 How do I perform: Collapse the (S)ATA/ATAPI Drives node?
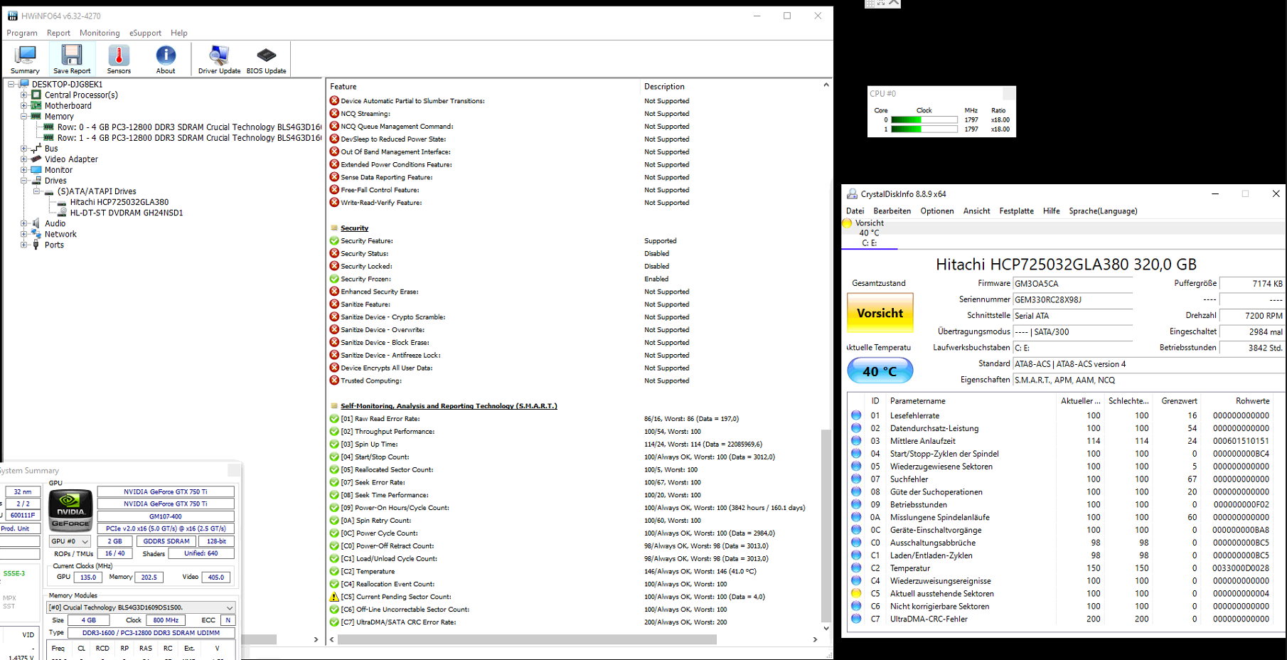pyautogui.click(x=36, y=191)
